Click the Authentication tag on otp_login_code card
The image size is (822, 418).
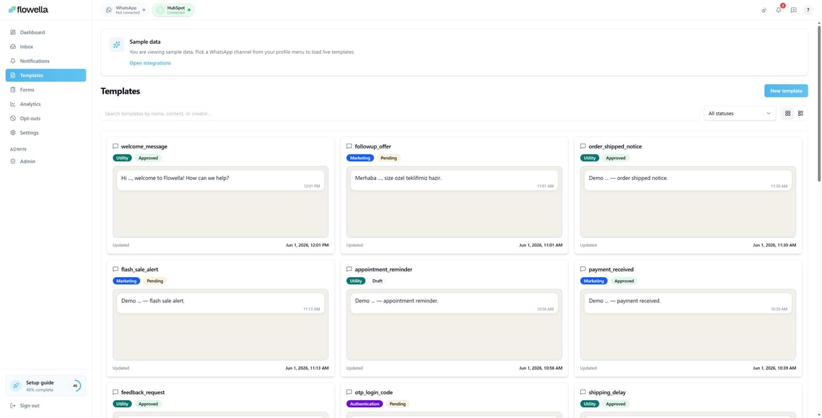pyautogui.click(x=364, y=404)
